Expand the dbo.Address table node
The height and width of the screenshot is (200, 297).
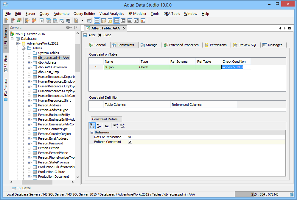click(x=29, y=63)
